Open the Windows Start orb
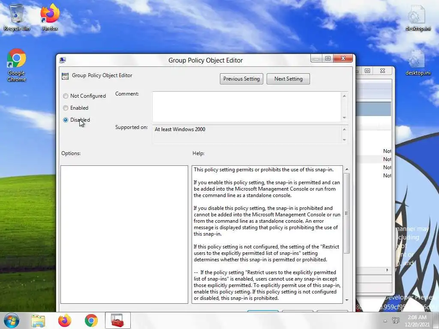The width and height of the screenshot is (439, 329). [12, 320]
